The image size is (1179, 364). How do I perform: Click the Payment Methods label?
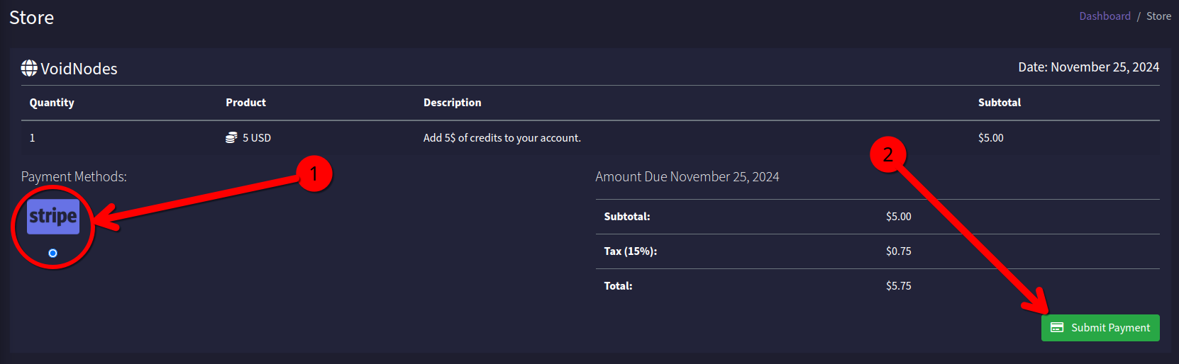pyautogui.click(x=74, y=176)
